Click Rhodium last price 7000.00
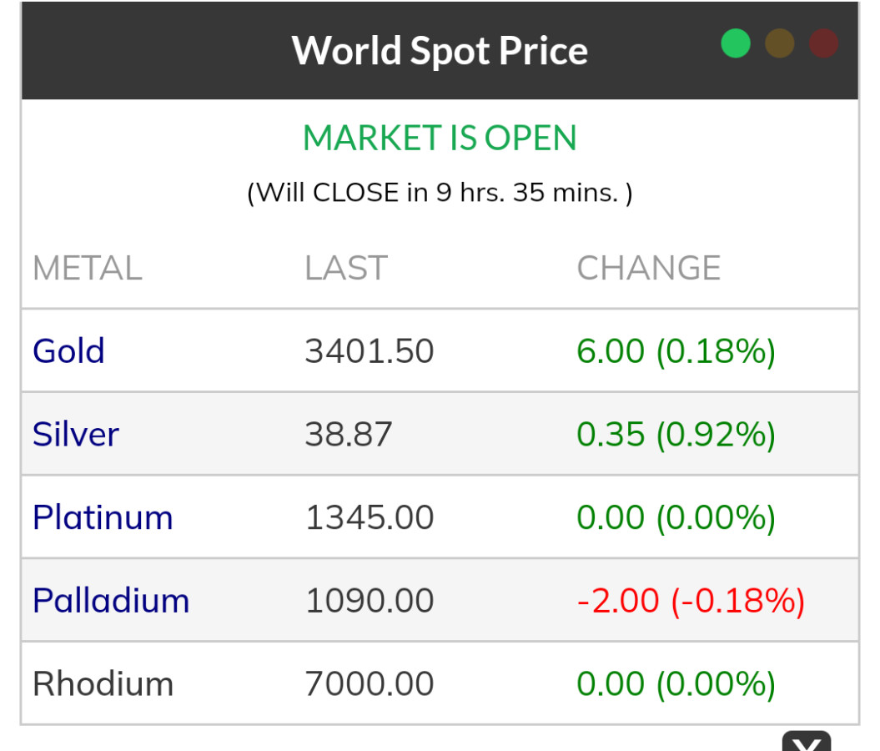Image resolution: width=880 pixels, height=751 pixels. point(370,684)
